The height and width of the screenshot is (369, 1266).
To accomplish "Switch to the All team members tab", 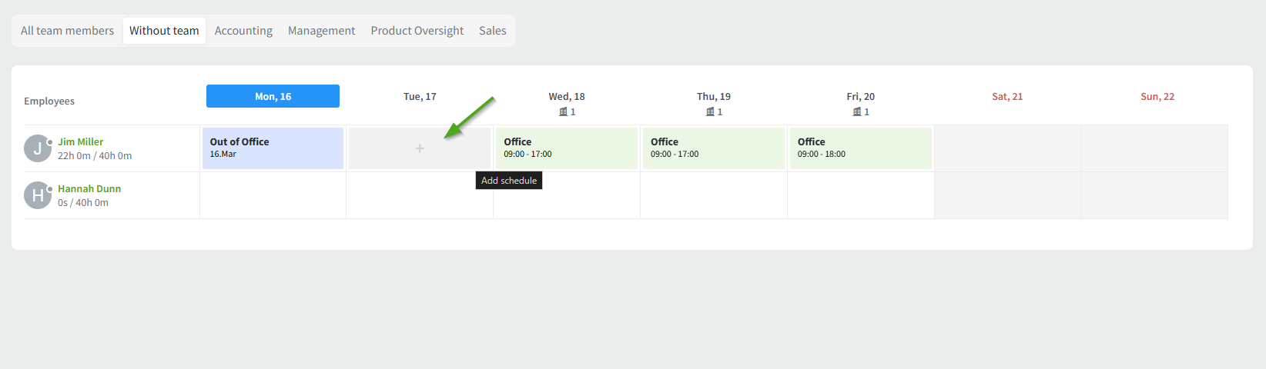I will pyautogui.click(x=67, y=31).
